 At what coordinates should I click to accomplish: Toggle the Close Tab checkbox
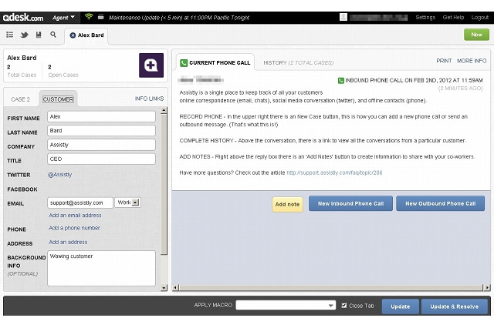pyautogui.click(x=344, y=306)
